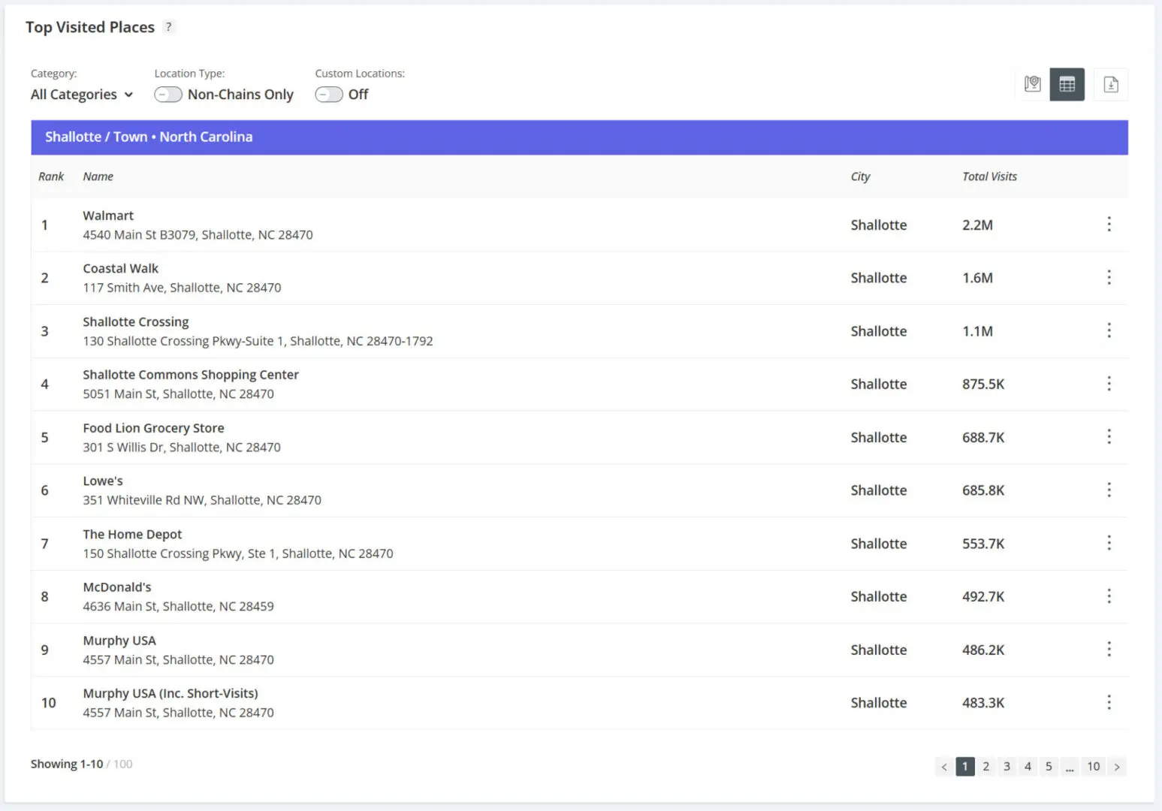Click the 1.6M total visits value

point(977,278)
